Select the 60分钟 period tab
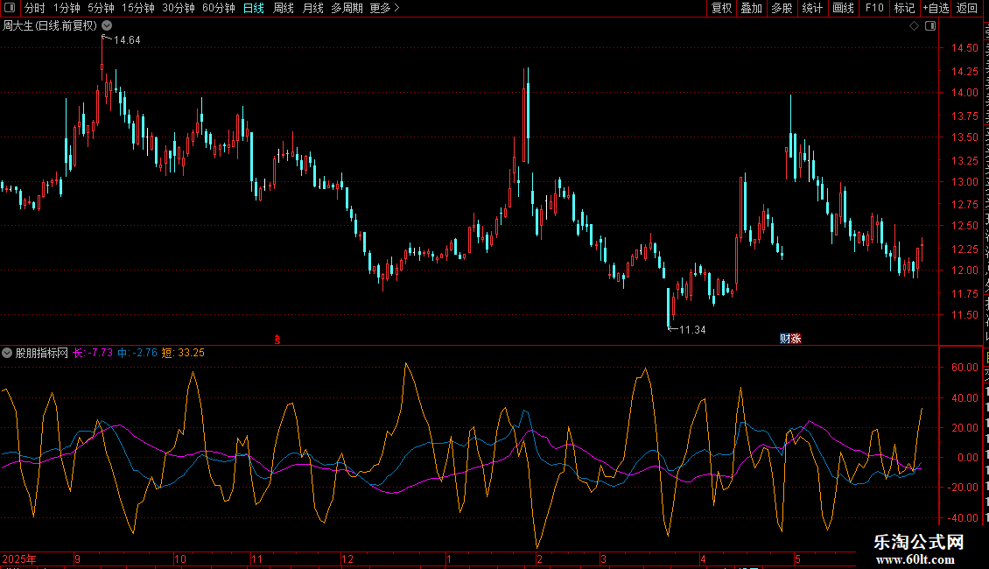The image size is (989, 569). [219, 8]
